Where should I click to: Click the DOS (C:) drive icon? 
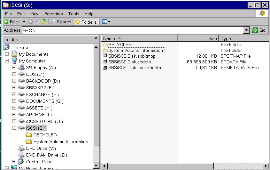point(21,74)
